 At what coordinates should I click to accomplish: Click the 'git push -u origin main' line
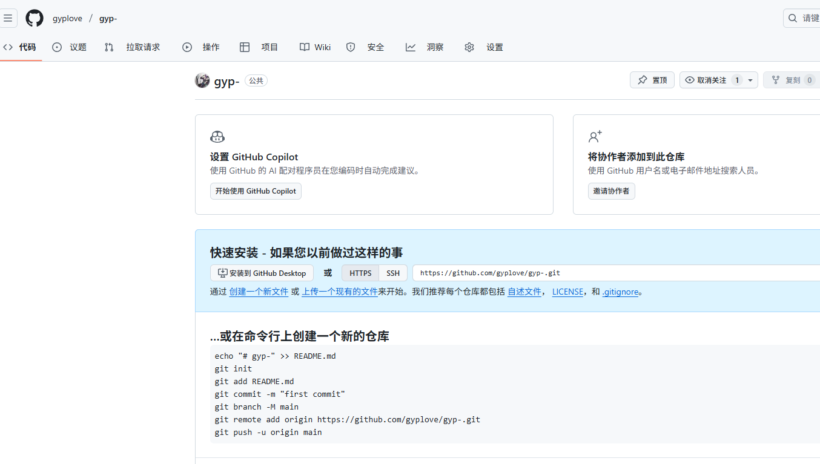(x=268, y=432)
